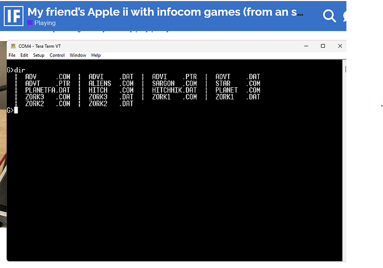Image resolution: width=383 pixels, height=268 pixels.
Task: Click the terminal vertical scrollbar thumb
Action: point(345,70)
